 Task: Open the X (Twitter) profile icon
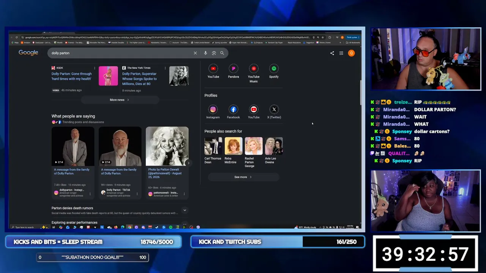pos(274,112)
